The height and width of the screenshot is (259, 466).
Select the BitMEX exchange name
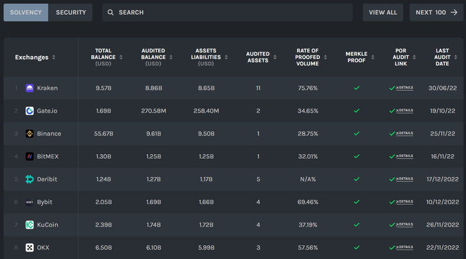pos(48,157)
